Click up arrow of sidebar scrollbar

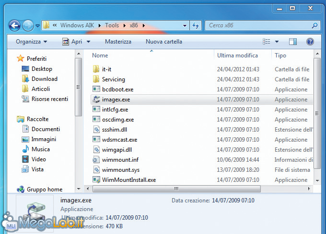coord(79,54)
